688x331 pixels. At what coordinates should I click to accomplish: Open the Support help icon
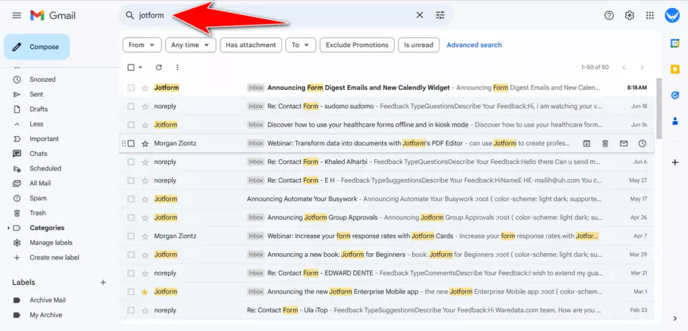609,15
